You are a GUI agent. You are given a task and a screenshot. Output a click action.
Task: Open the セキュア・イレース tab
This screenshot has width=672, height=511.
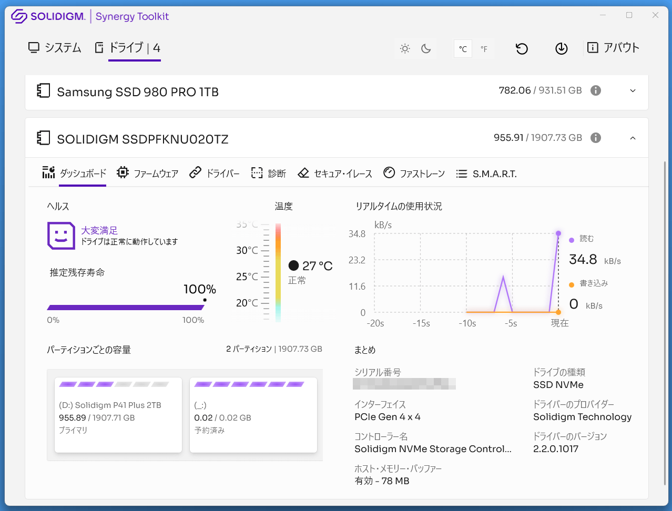335,173
